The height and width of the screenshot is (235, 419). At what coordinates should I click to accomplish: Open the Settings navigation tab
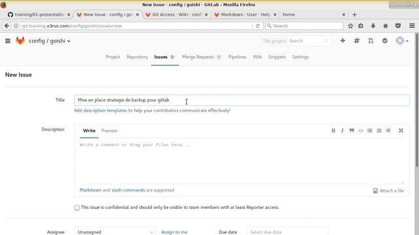pyautogui.click(x=301, y=57)
